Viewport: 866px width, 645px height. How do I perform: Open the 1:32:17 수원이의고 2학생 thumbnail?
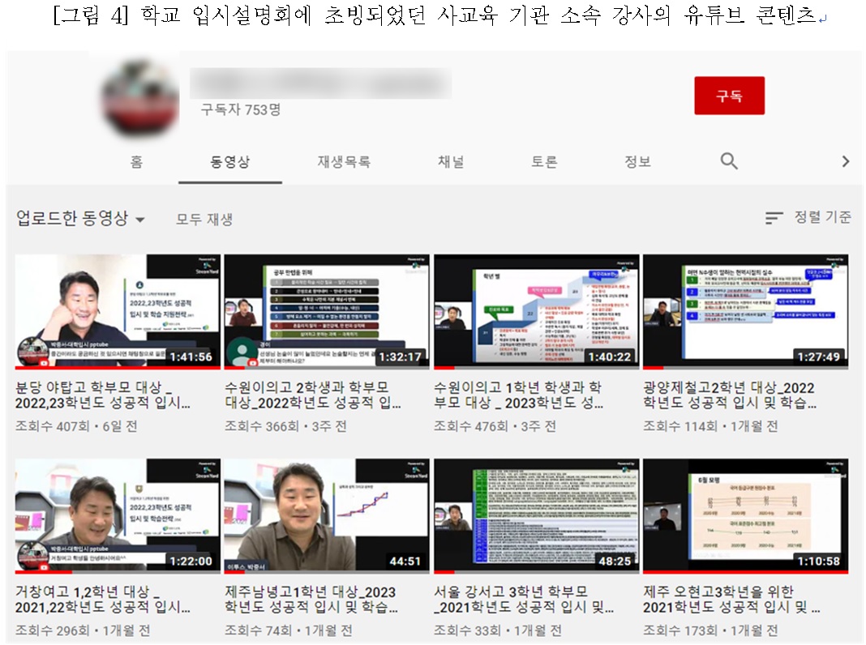click(326, 311)
